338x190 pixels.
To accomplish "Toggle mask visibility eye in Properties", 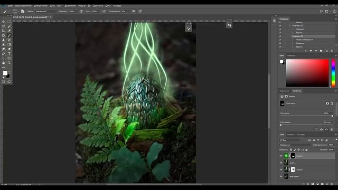I will tap(326, 129).
